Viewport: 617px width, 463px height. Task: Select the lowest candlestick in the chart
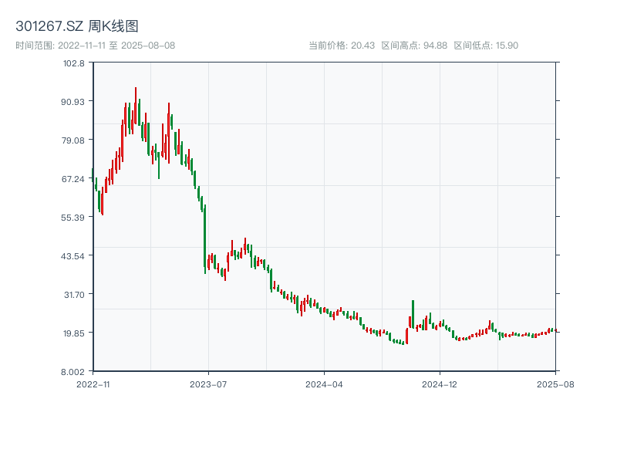pos(402,342)
